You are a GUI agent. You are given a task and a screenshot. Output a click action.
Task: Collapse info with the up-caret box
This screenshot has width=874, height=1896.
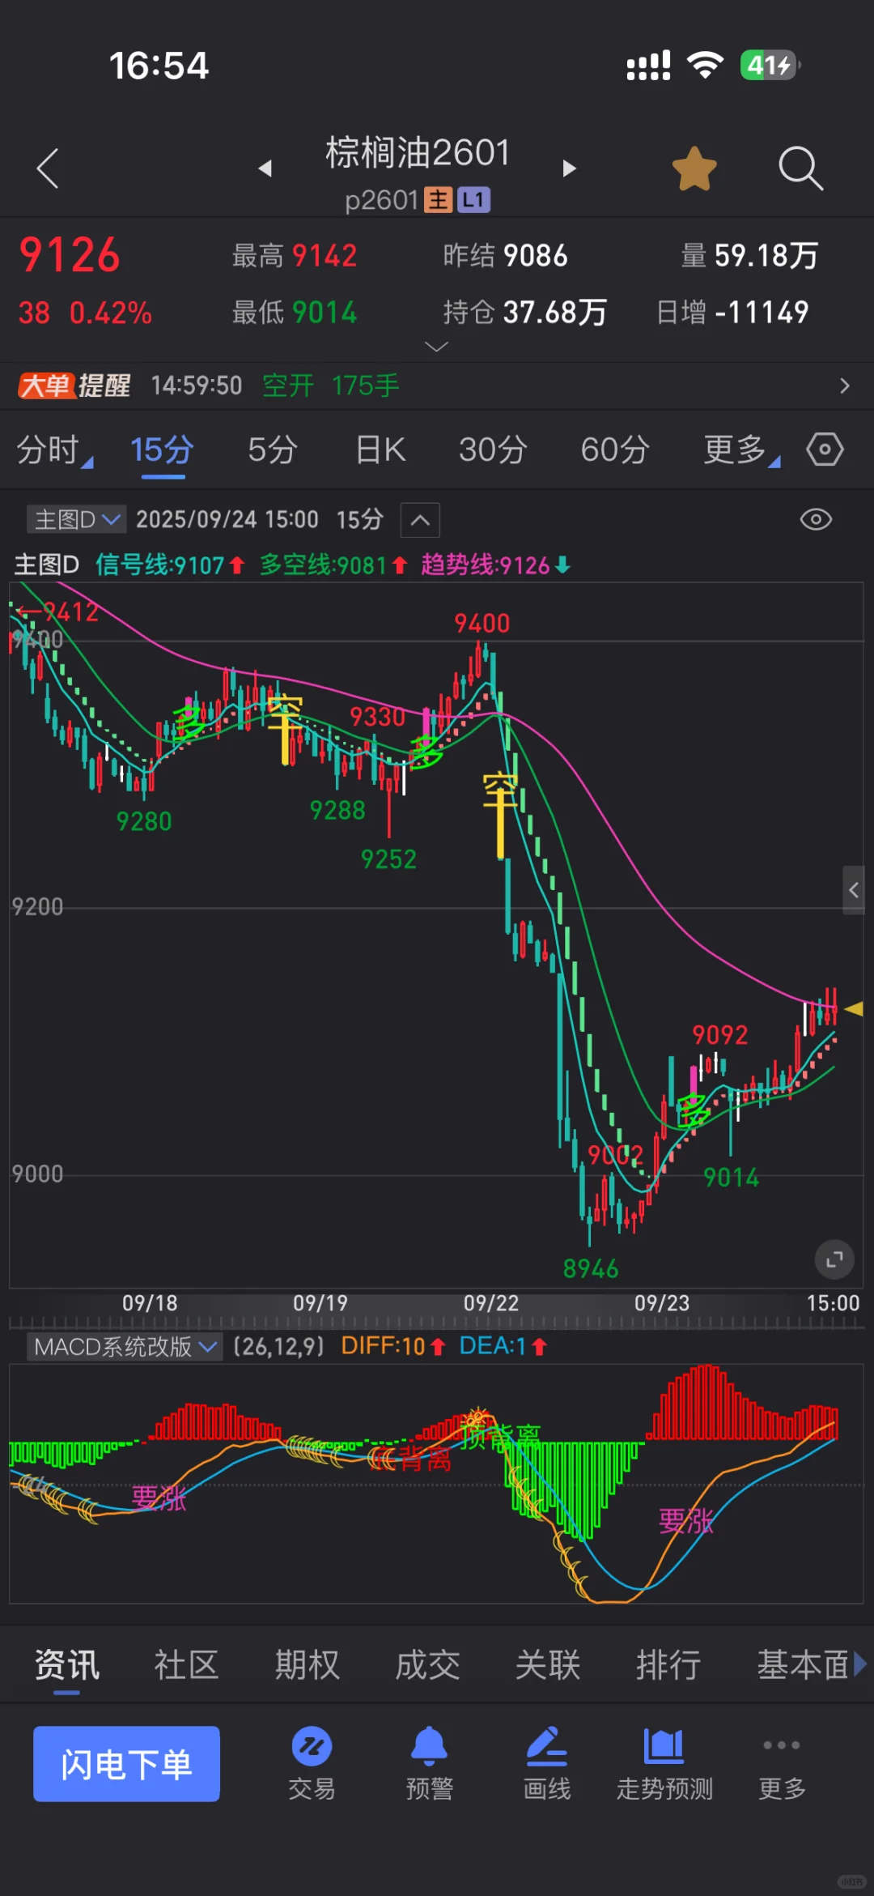(x=420, y=520)
